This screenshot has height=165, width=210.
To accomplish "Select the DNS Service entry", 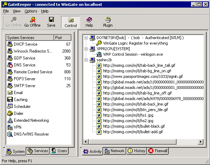I will [x=24, y=65].
